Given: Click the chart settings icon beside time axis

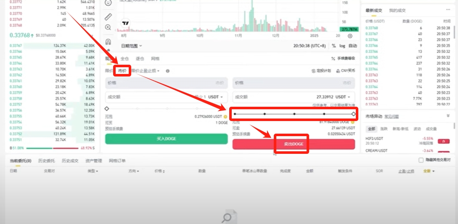Looking at the screenshot, I should point(350,36).
